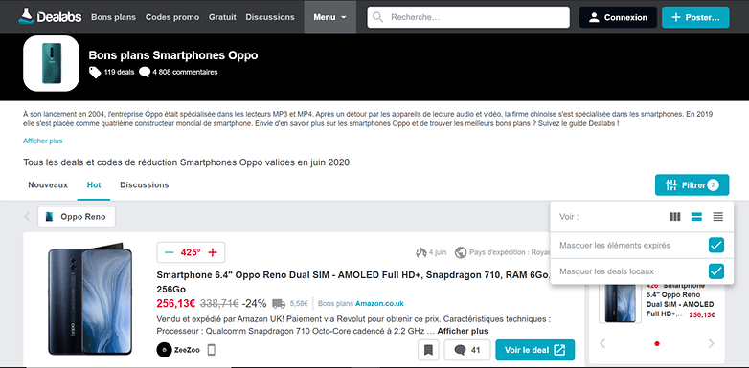Image resolution: width=749 pixels, height=368 pixels.
Task: Expand deal text with bold Afficher plus
Action: tap(463, 331)
